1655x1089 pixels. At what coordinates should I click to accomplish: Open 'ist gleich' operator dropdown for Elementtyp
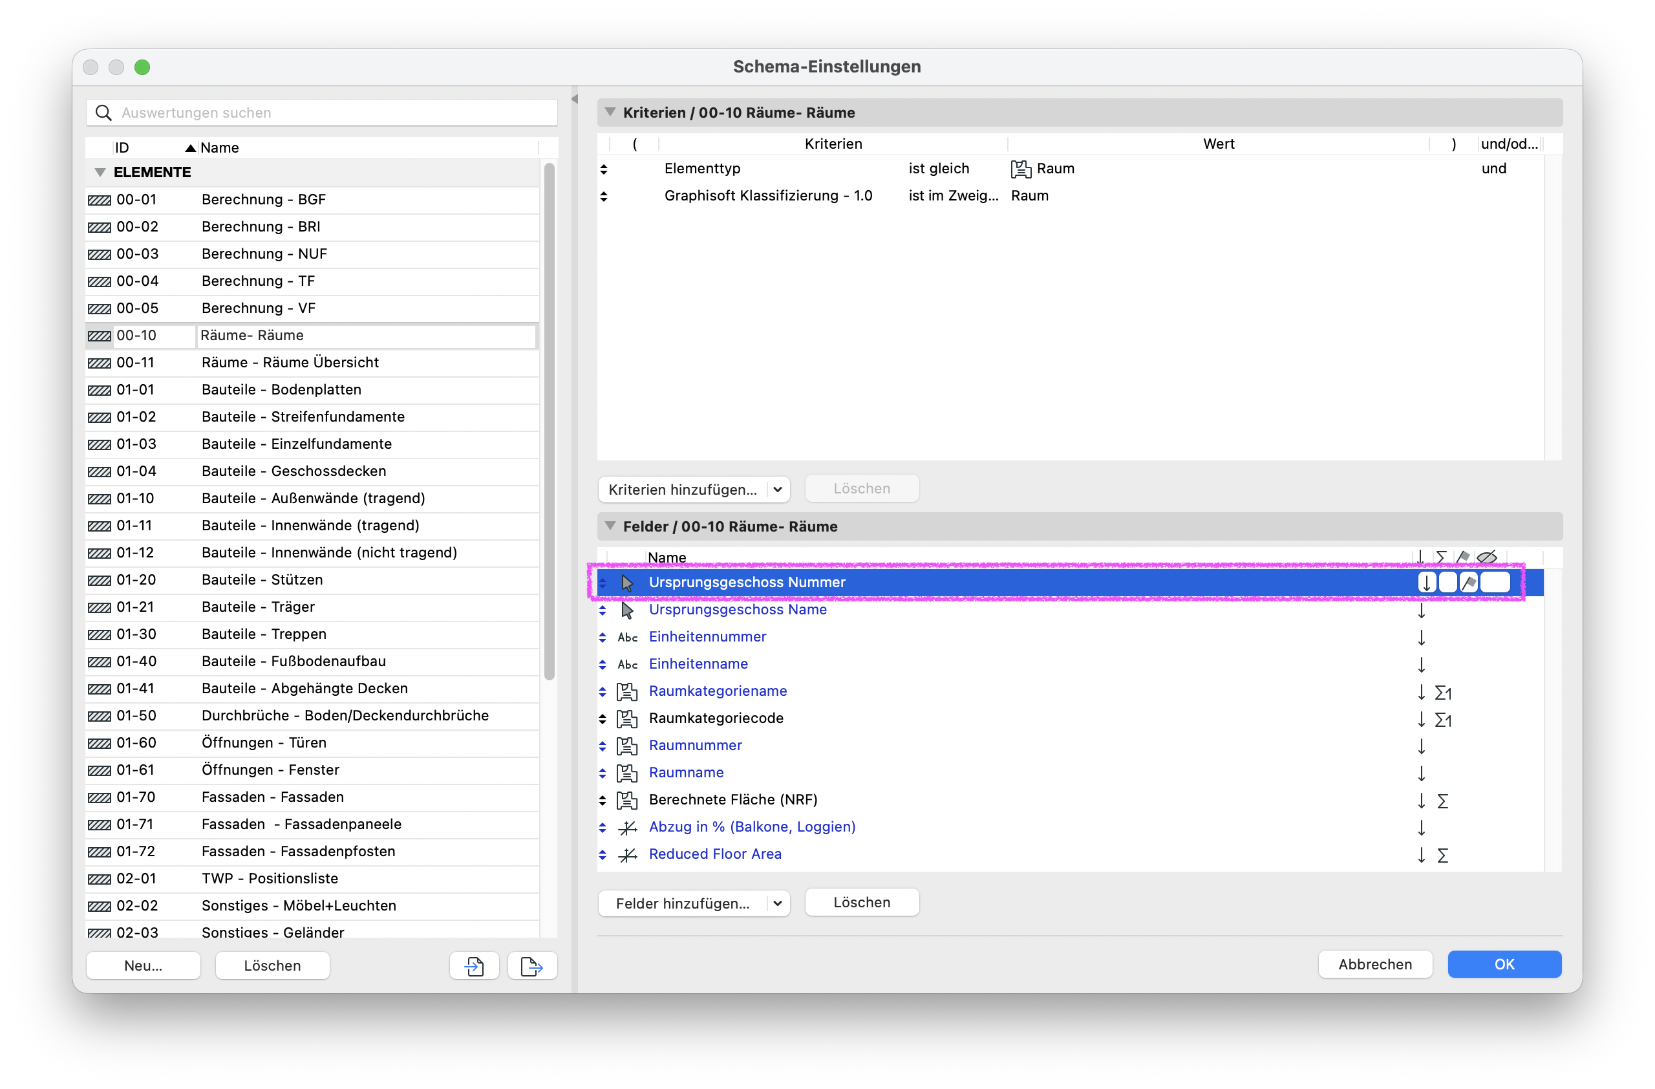click(938, 169)
